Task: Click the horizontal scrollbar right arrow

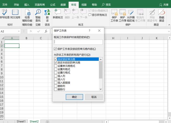Action: pos(166,122)
